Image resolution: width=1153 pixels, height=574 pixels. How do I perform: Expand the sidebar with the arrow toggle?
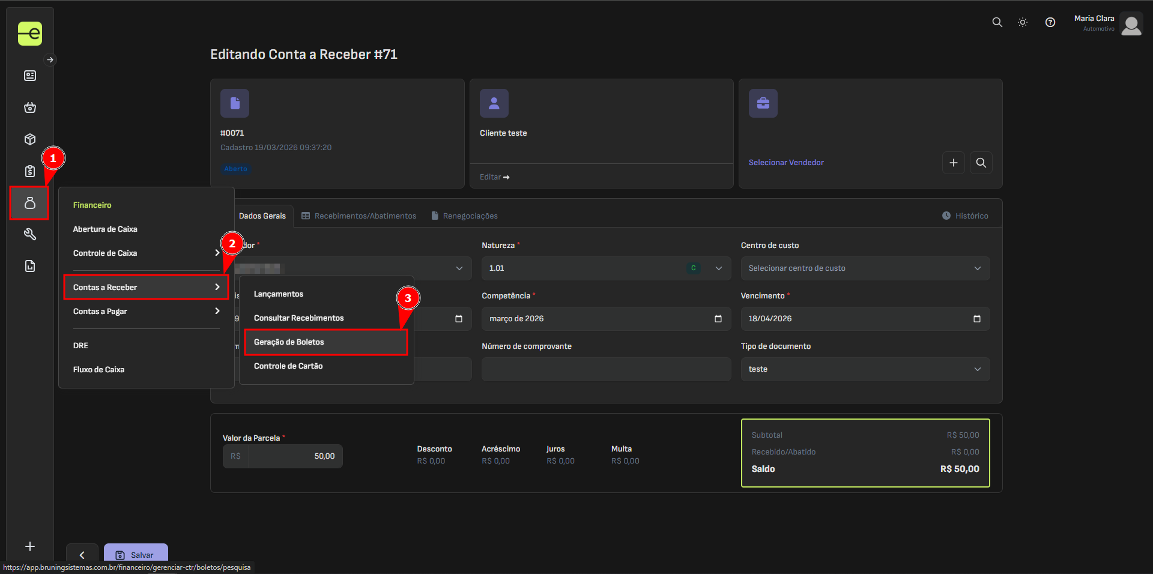coord(50,59)
